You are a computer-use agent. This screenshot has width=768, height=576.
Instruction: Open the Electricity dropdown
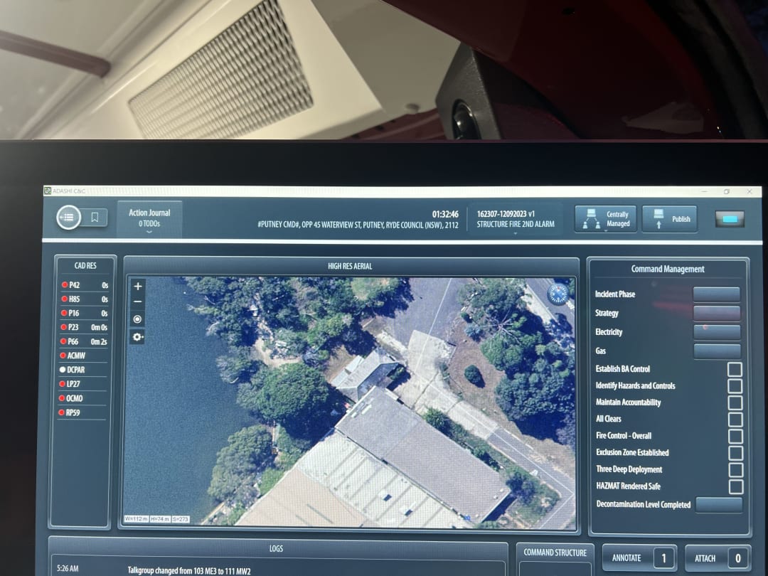pyautogui.click(x=717, y=332)
